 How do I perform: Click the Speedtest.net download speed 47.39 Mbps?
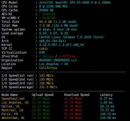tap(73, 99)
